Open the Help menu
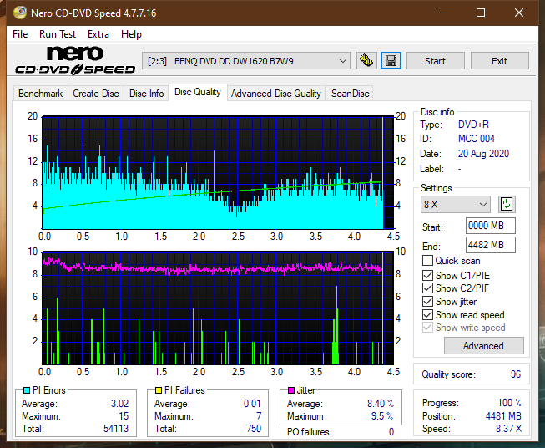Viewport: 545px width, 448px height. pyautogui.click(x=131, y=34)
